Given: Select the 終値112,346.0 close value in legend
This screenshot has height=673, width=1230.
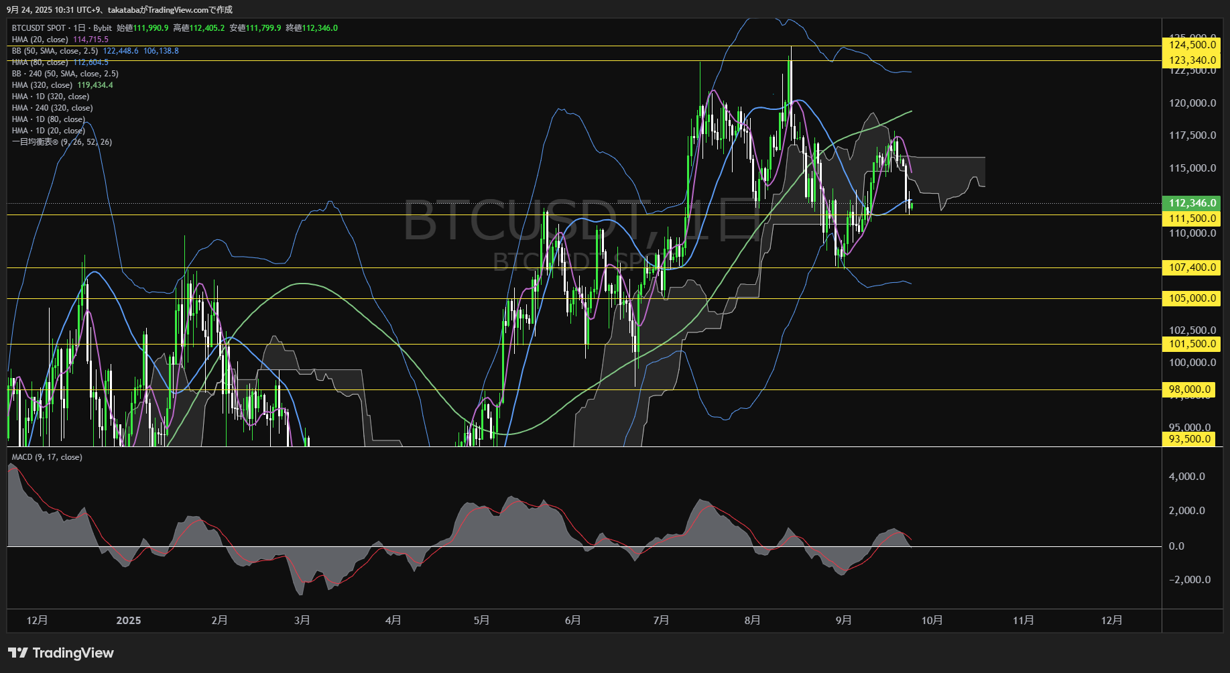Looking at the screenshot, I should click(x=312, y=28).
